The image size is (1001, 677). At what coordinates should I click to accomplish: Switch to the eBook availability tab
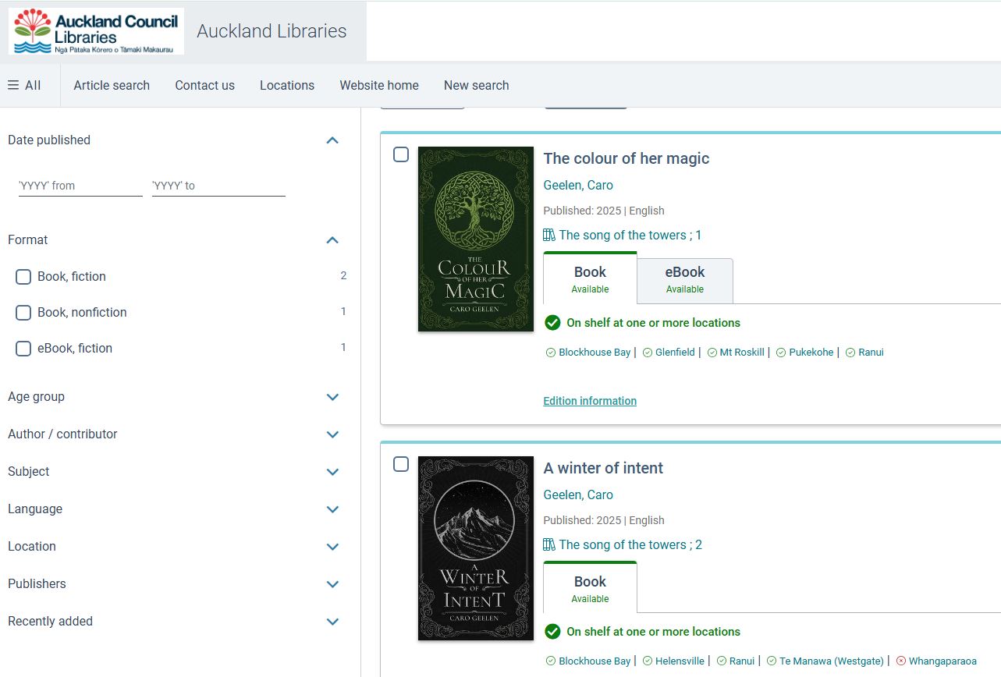[685, 279]
